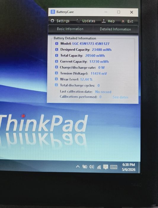This screenshot has width=158, height=208.
Task: Open the Action Center notification icon
Action: point(106,167)
